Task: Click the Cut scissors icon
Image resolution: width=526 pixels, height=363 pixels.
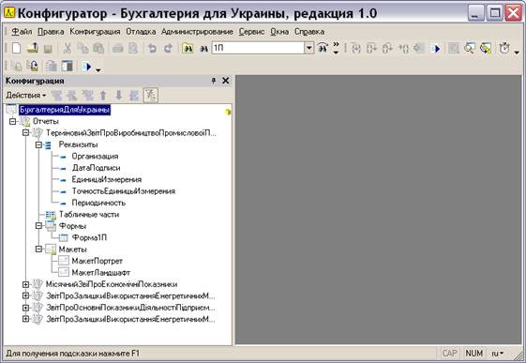Action: (68, 49)
